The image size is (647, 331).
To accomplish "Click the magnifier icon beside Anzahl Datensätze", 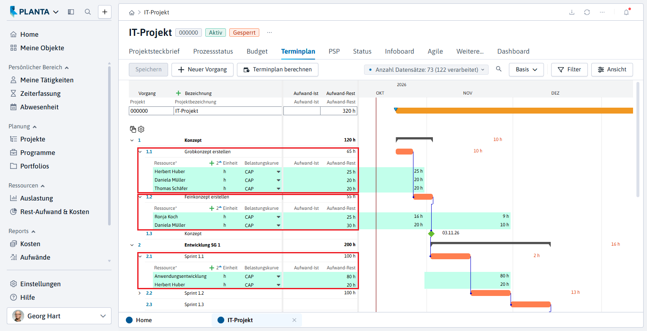I will pyautogui.click(x=499, y=69).
